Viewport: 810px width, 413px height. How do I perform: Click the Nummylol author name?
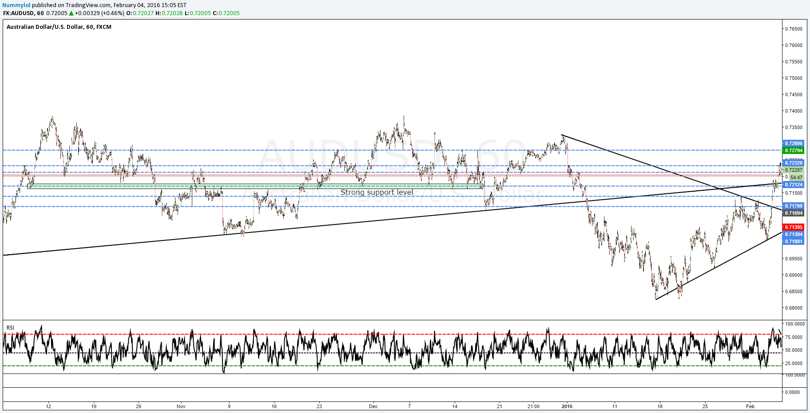[x=17, y=5]
